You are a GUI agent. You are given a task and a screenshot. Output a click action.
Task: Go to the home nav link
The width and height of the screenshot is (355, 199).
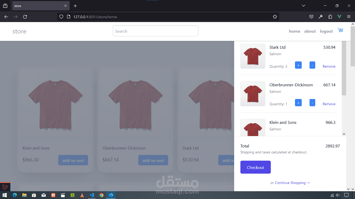[294, 31]
